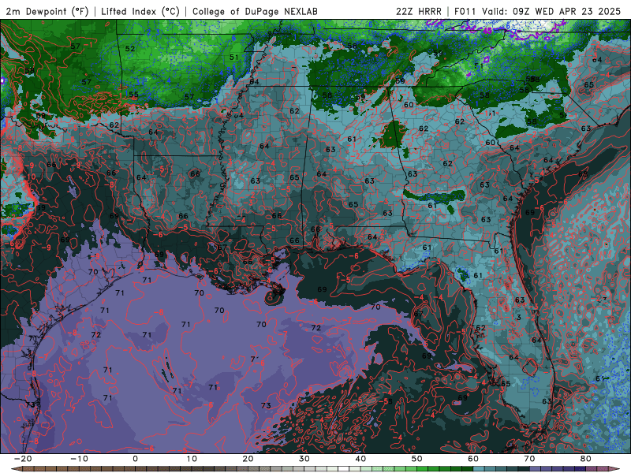Click the right arrow end of color bar

tap(614, 469)
